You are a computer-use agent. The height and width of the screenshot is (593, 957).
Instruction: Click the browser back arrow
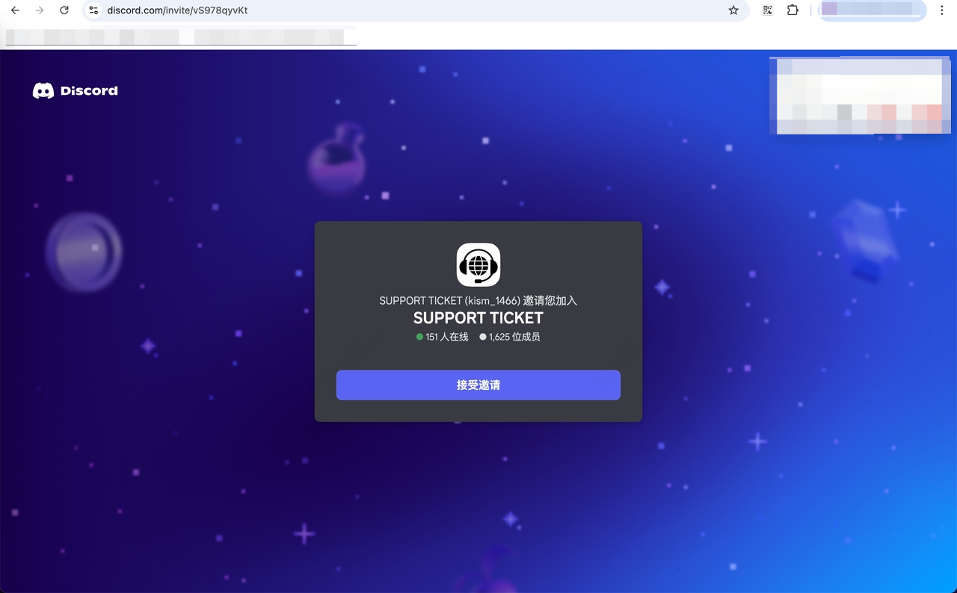(15, 10)
